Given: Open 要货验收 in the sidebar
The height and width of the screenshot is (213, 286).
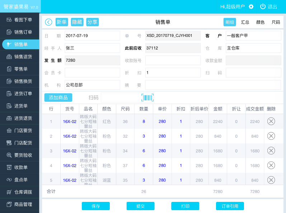Looking at the screenshot, I should pos(19,155).
